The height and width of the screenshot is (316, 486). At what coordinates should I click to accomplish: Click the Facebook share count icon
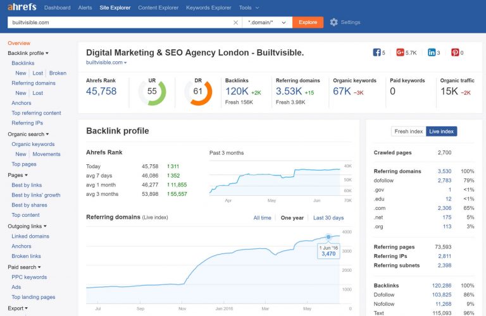(x=377, y=52)
